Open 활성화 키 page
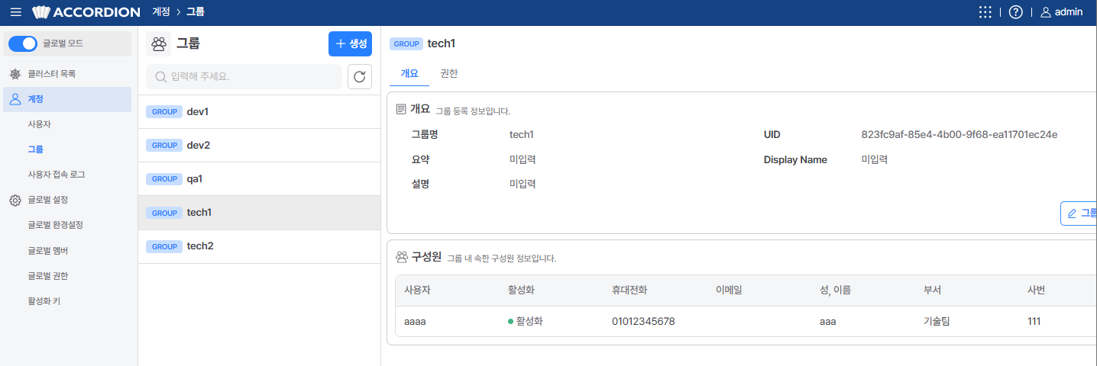The image size is (1097, 366). [44, 300]
